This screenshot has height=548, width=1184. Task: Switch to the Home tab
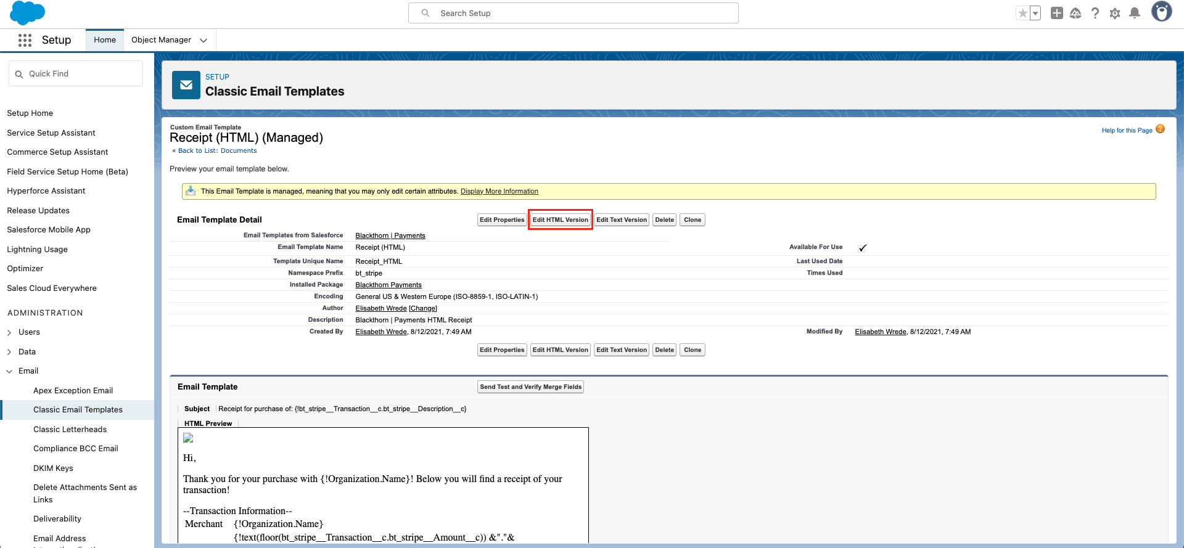tap(105, 40)
